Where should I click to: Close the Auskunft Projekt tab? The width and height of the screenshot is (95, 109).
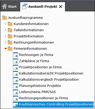(x=61, y=6)
